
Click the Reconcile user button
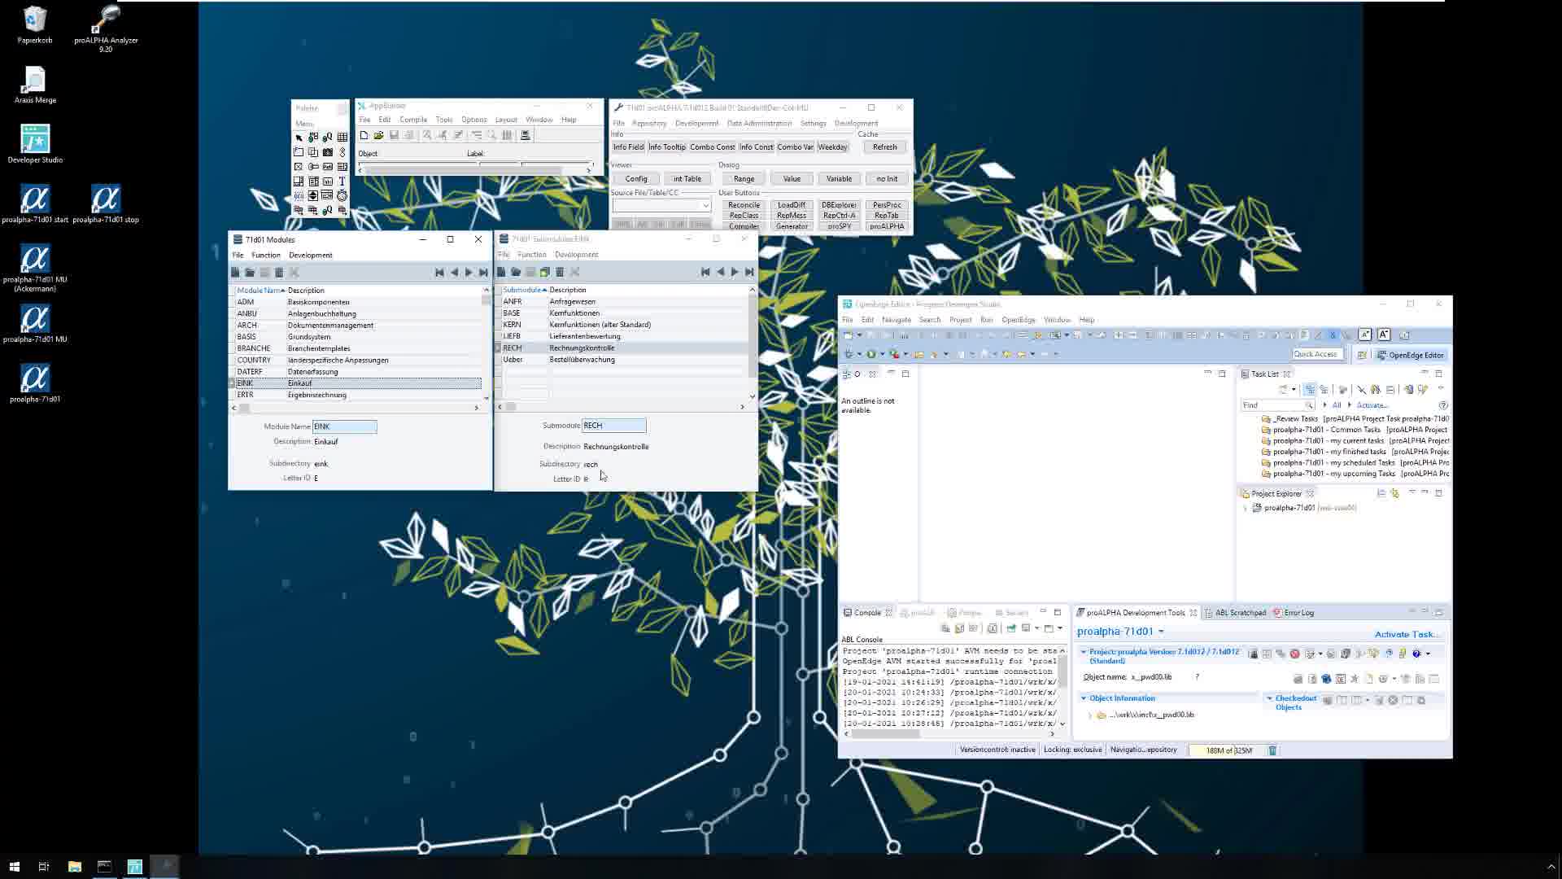pos(744,205)
